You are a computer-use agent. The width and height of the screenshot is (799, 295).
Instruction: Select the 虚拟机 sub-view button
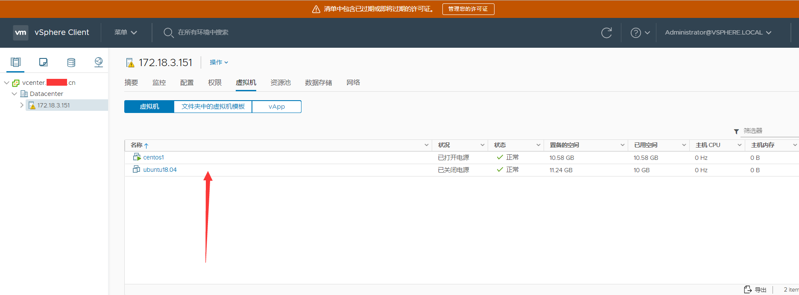click(149, 107)
